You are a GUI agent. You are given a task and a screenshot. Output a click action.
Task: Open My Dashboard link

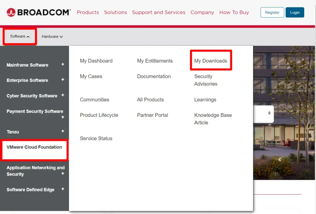[96, 61]
